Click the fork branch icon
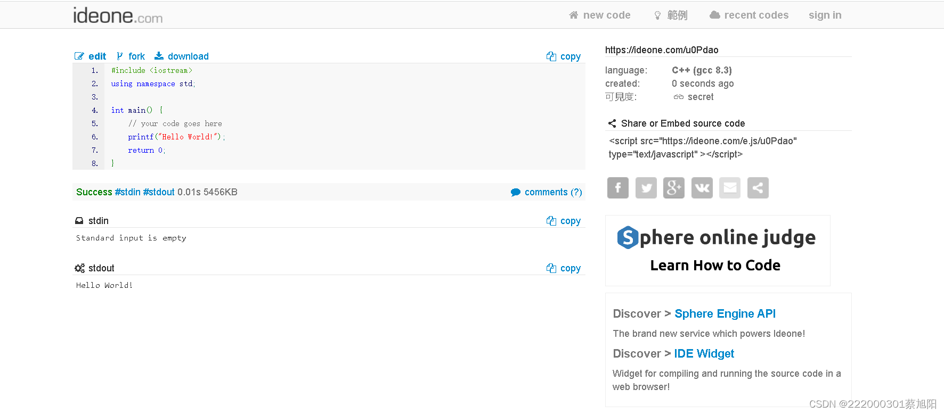The image size is (944, 414). pyautogui.click(x=119, y=56)
